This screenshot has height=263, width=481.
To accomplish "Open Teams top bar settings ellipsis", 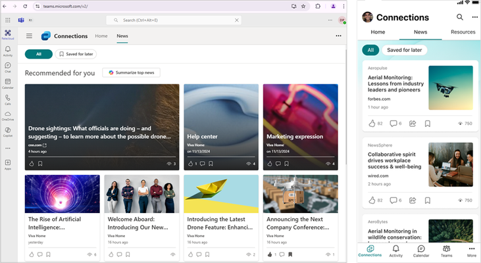I will coord(330,20).
